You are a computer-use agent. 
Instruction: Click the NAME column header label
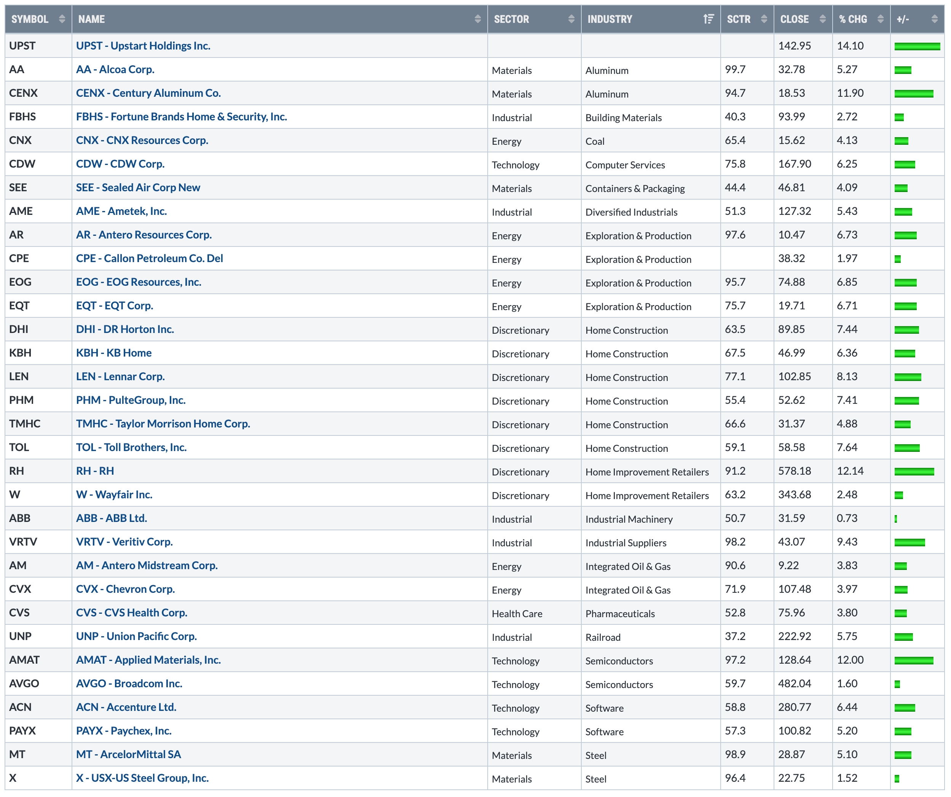tap(91, 19)
